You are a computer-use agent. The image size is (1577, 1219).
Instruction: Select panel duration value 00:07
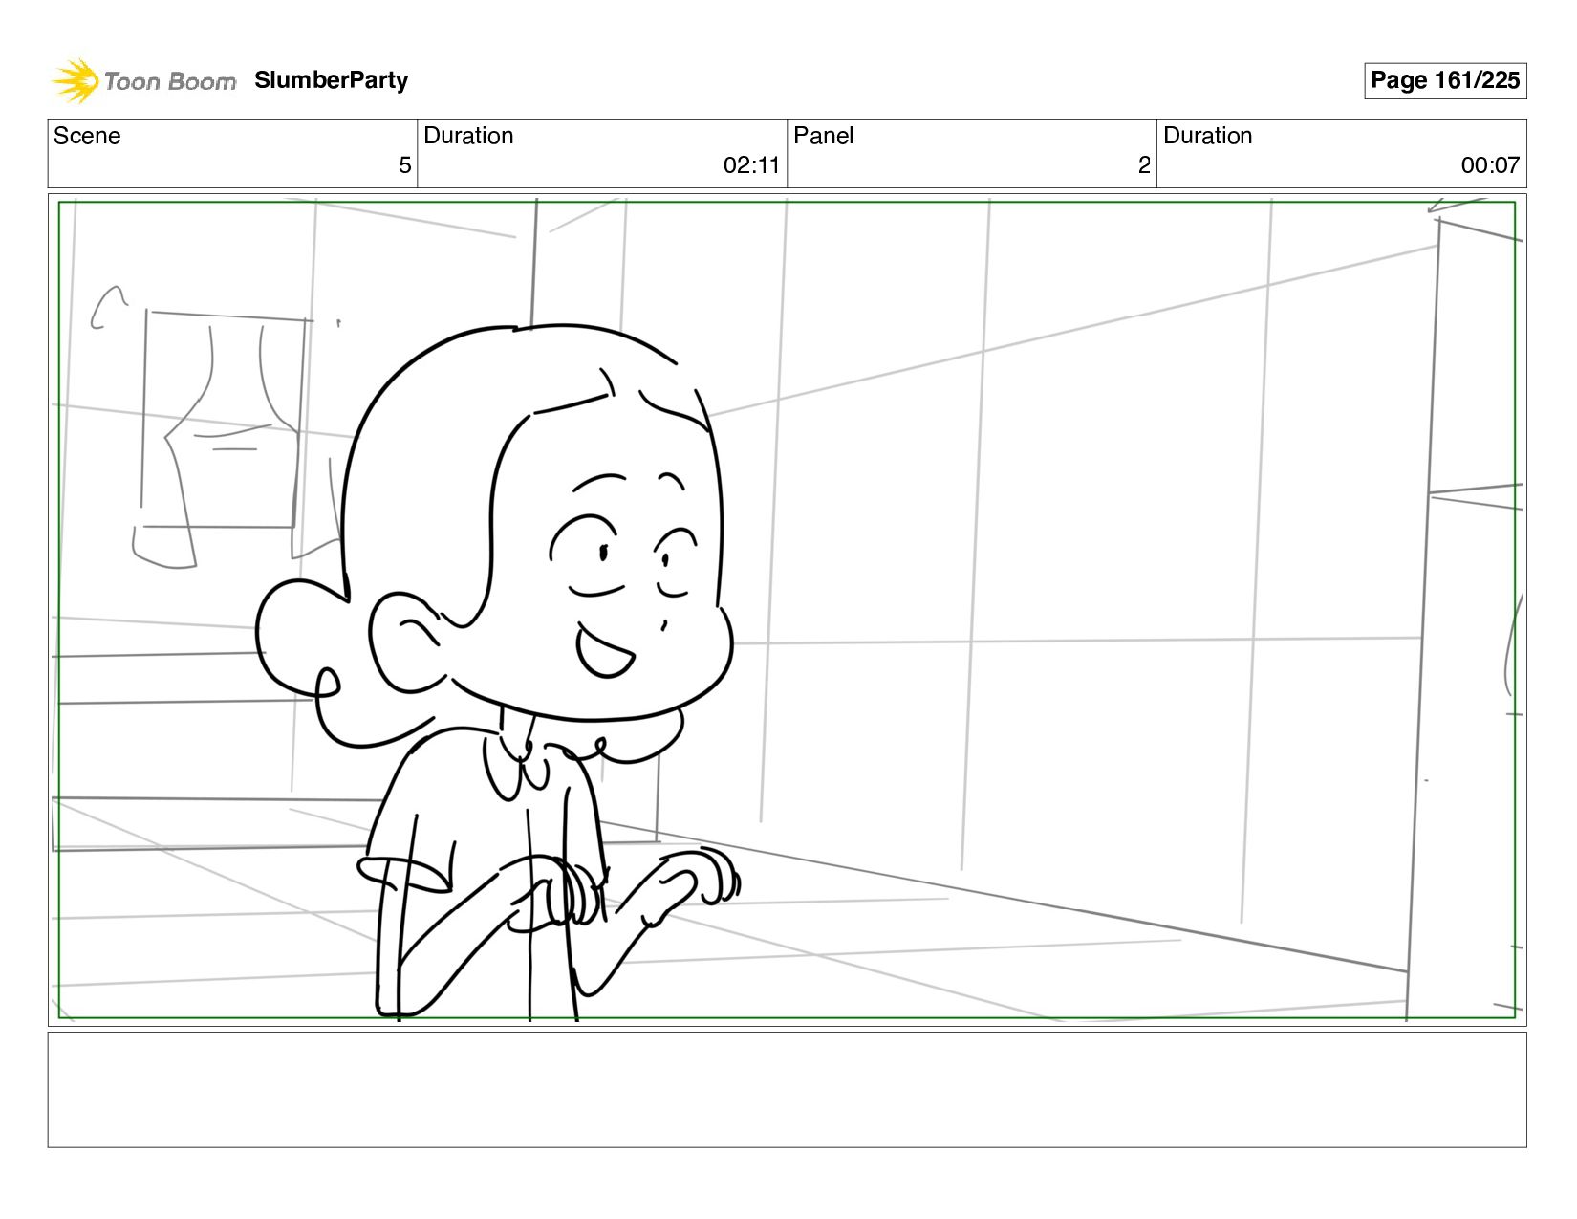coord(1490,165)
